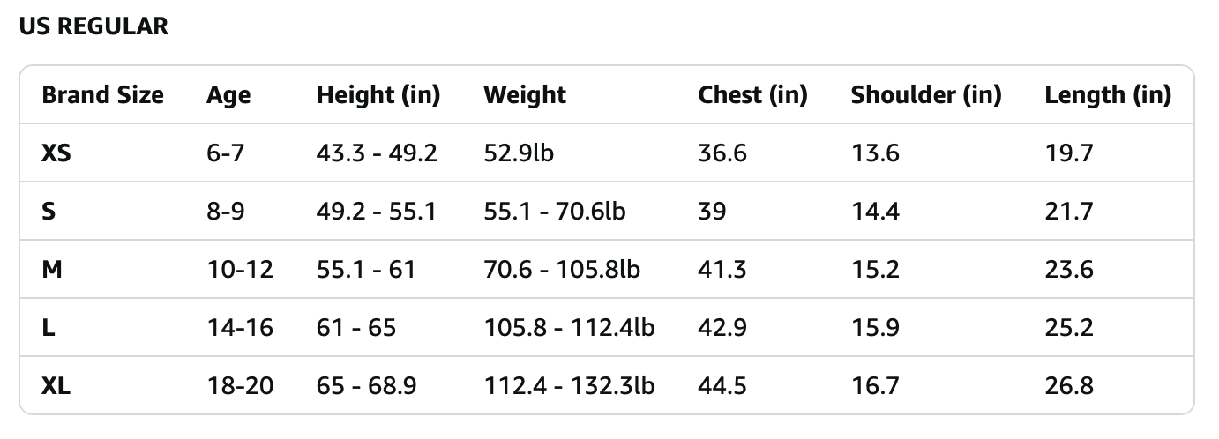Screen dimensions: 1219x439
Task: Click the L brand size cell
Action: click(49, 328)
